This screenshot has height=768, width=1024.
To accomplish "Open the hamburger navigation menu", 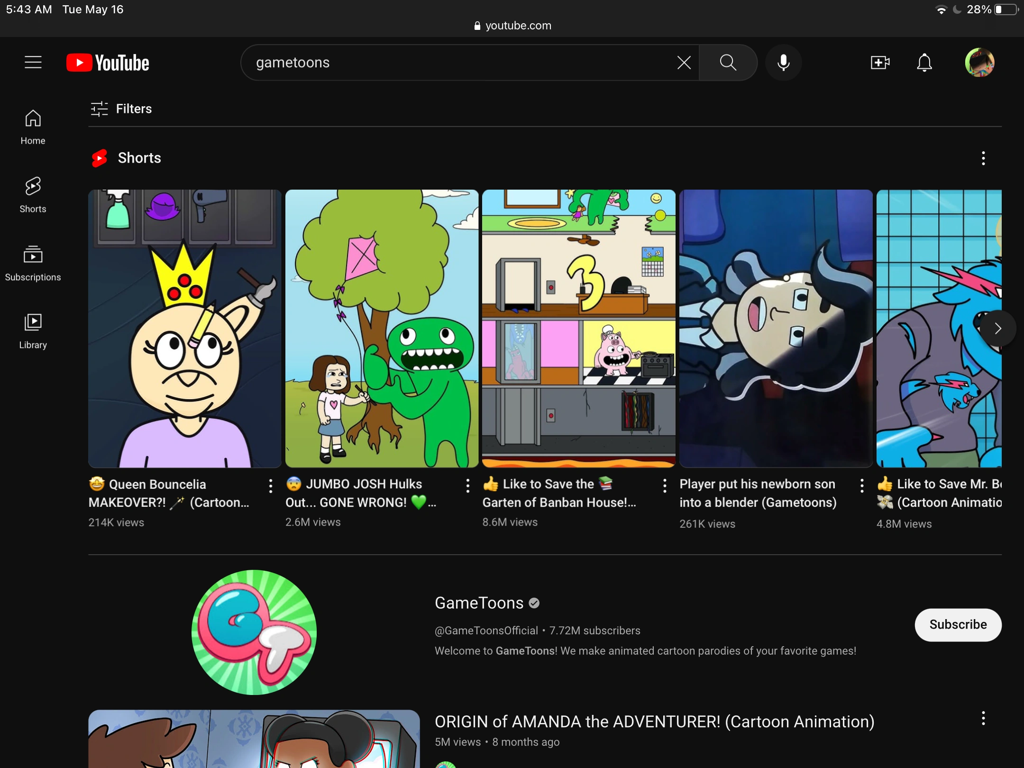I will click(33, 62).
